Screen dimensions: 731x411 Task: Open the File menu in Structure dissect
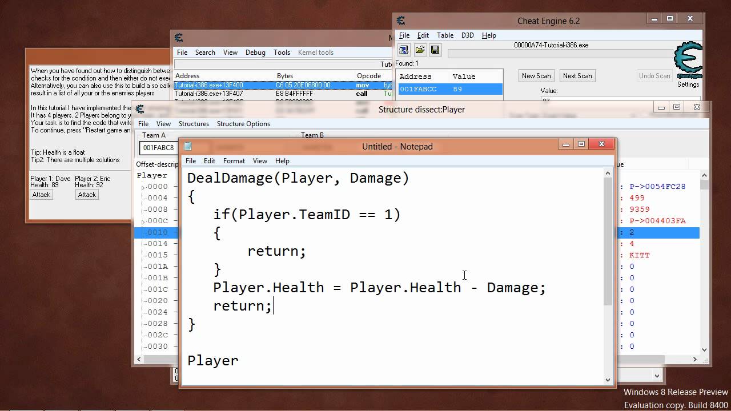point(143,124)
